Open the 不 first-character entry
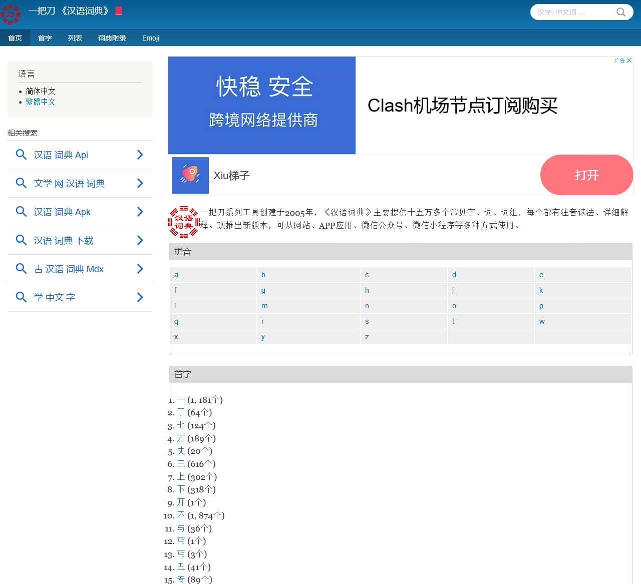The height and width of the screenshot is (584, 641). pos(181,515)
